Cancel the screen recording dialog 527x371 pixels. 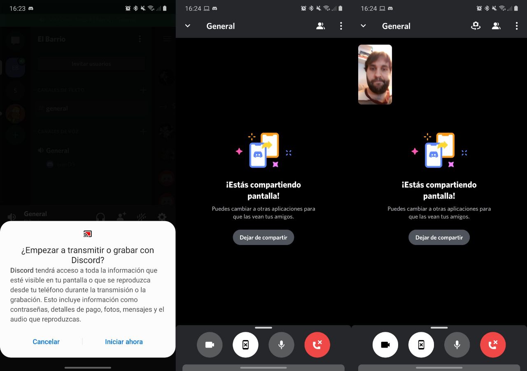tap(46, 341)
